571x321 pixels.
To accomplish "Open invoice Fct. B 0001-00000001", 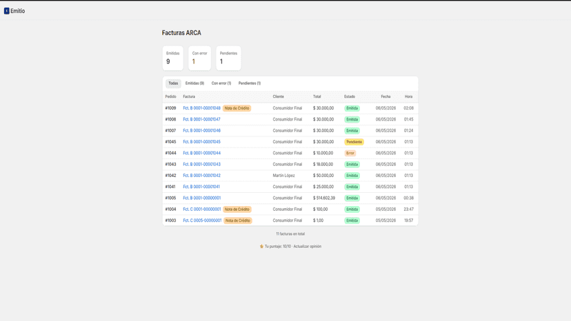I will point(202,198).
